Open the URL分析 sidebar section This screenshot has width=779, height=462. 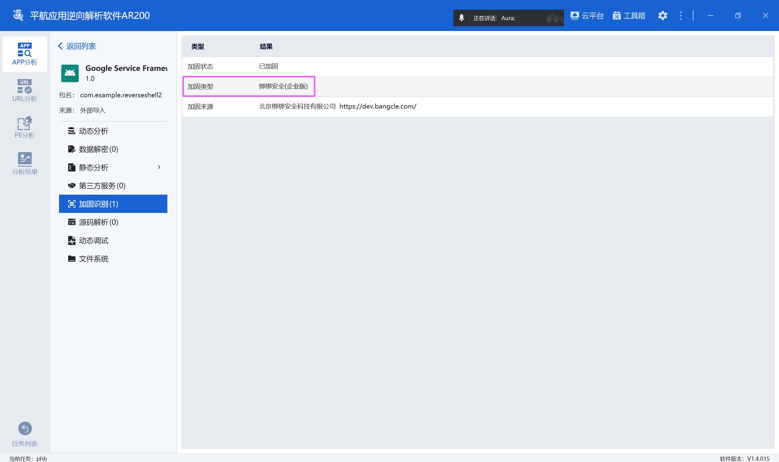pos(25,91)
